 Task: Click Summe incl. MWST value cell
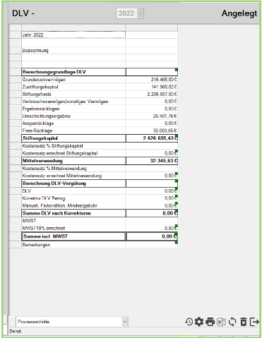coord(152,236)
